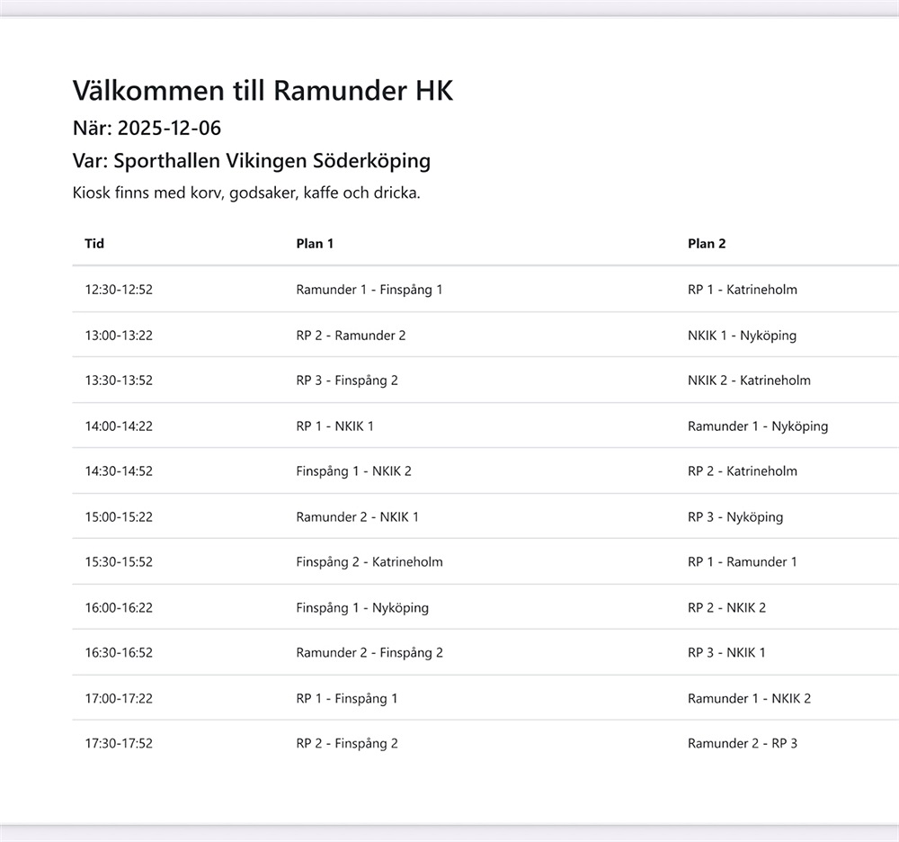Click the Plan 1 column header

click(x=315, y=244)
